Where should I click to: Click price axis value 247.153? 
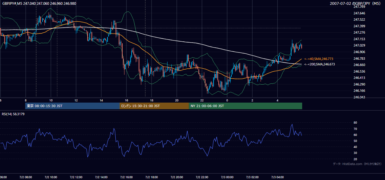[359, 39]
